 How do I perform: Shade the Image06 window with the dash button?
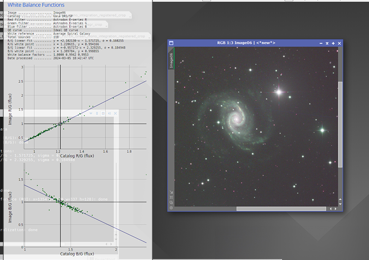coord(321,43)
